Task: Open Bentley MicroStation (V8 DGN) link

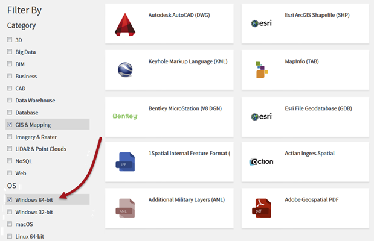Action: coord(185,108)
